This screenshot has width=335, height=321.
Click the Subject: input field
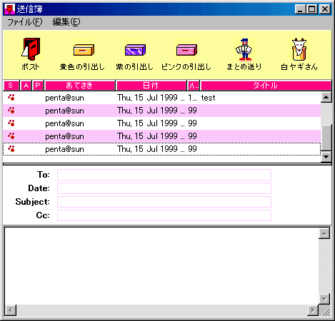(x=164, y=202)
